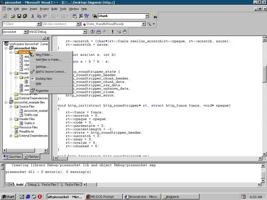The height and width of the screenshot is (200, 267).
Task: Click the red exclamation Execute Program icon
Action: [113, 32]
